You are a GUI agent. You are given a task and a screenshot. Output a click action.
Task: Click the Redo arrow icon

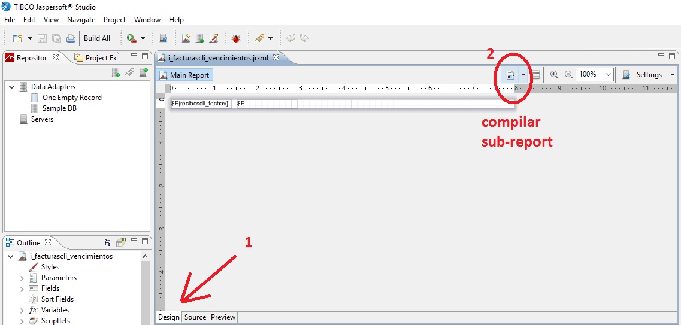point(304,38)
